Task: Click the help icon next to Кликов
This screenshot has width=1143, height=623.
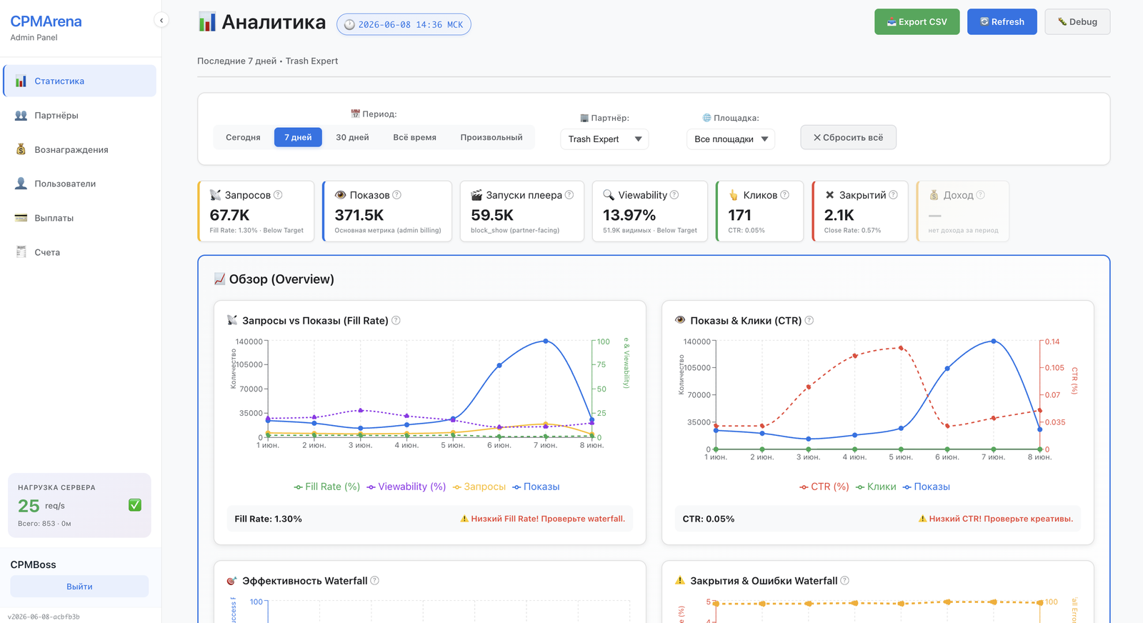Action: [784, 194]
